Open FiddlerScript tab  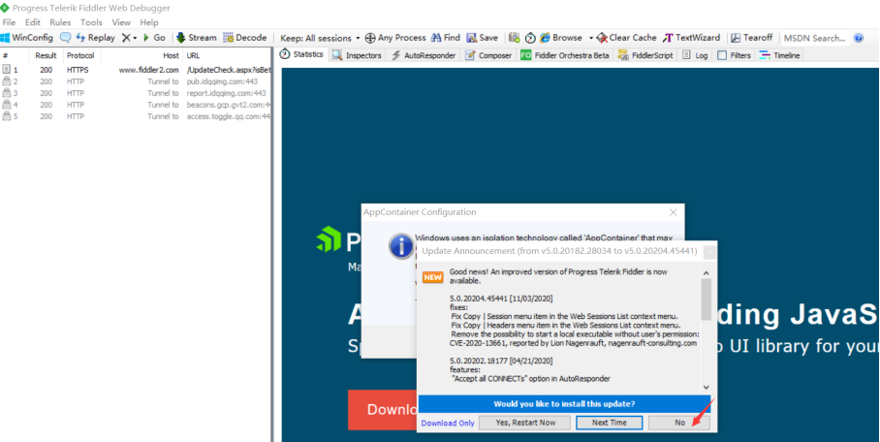[x=645, y=55]
